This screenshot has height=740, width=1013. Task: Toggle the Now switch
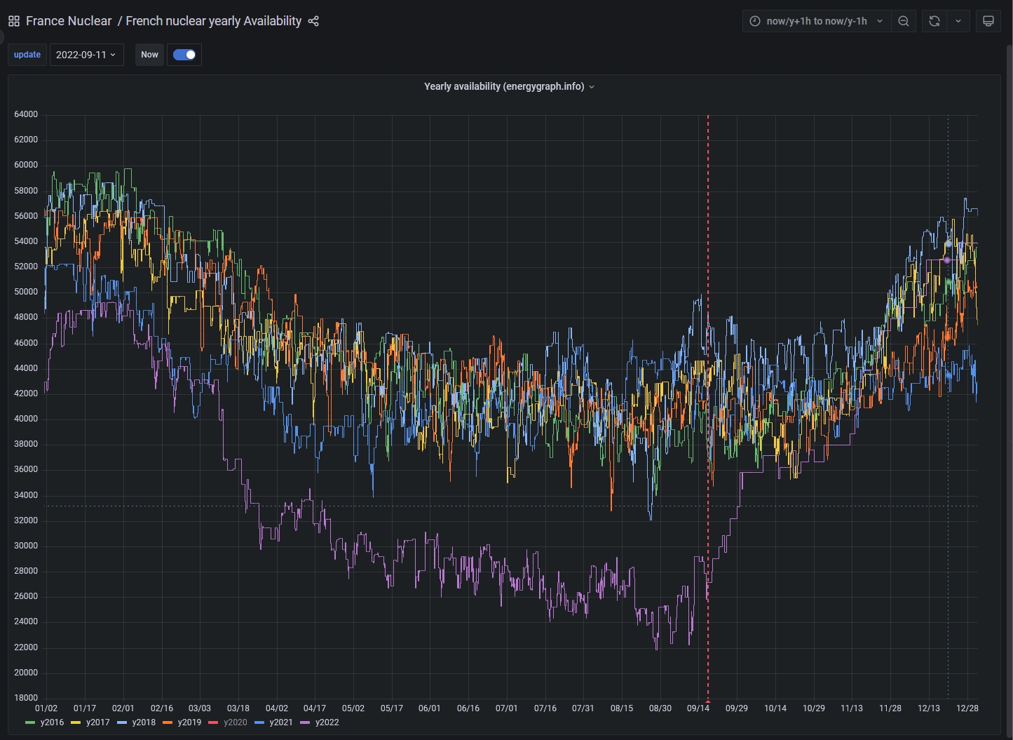coord(184,55)
